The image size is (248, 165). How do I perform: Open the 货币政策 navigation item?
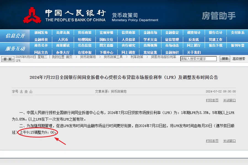click(x=85, y=32)
